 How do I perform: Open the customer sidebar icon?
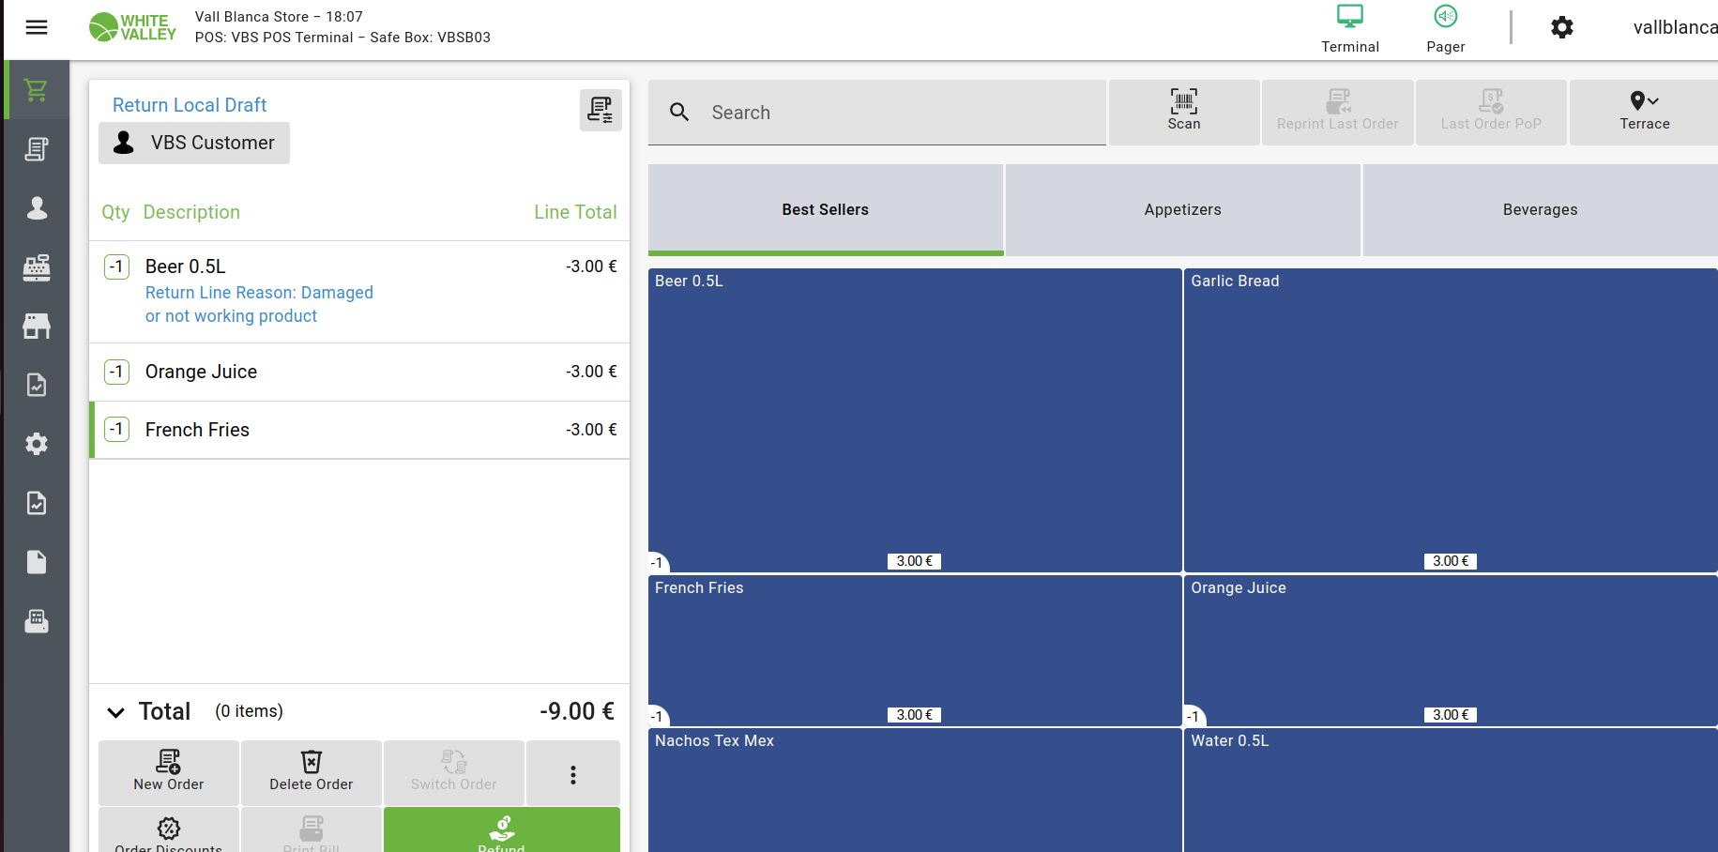[37, 208]
